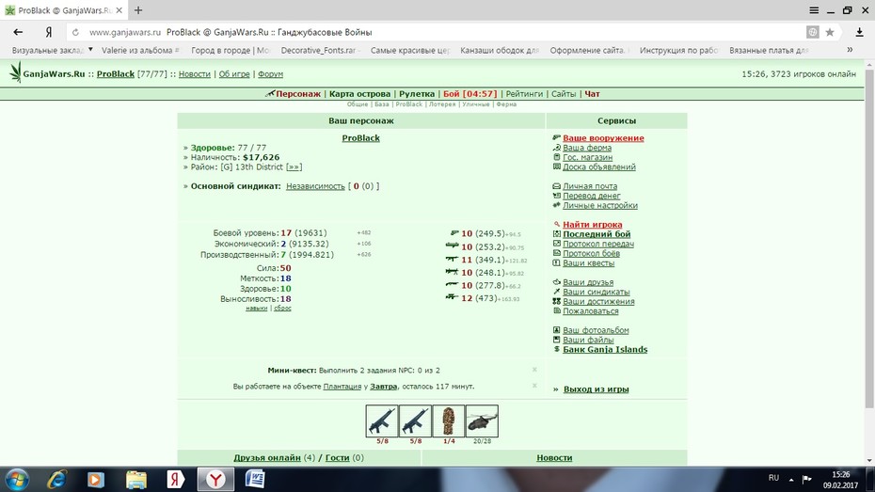Open the downloads arrow icon
This screenshot has height=492, width=875.
[859, 32]
